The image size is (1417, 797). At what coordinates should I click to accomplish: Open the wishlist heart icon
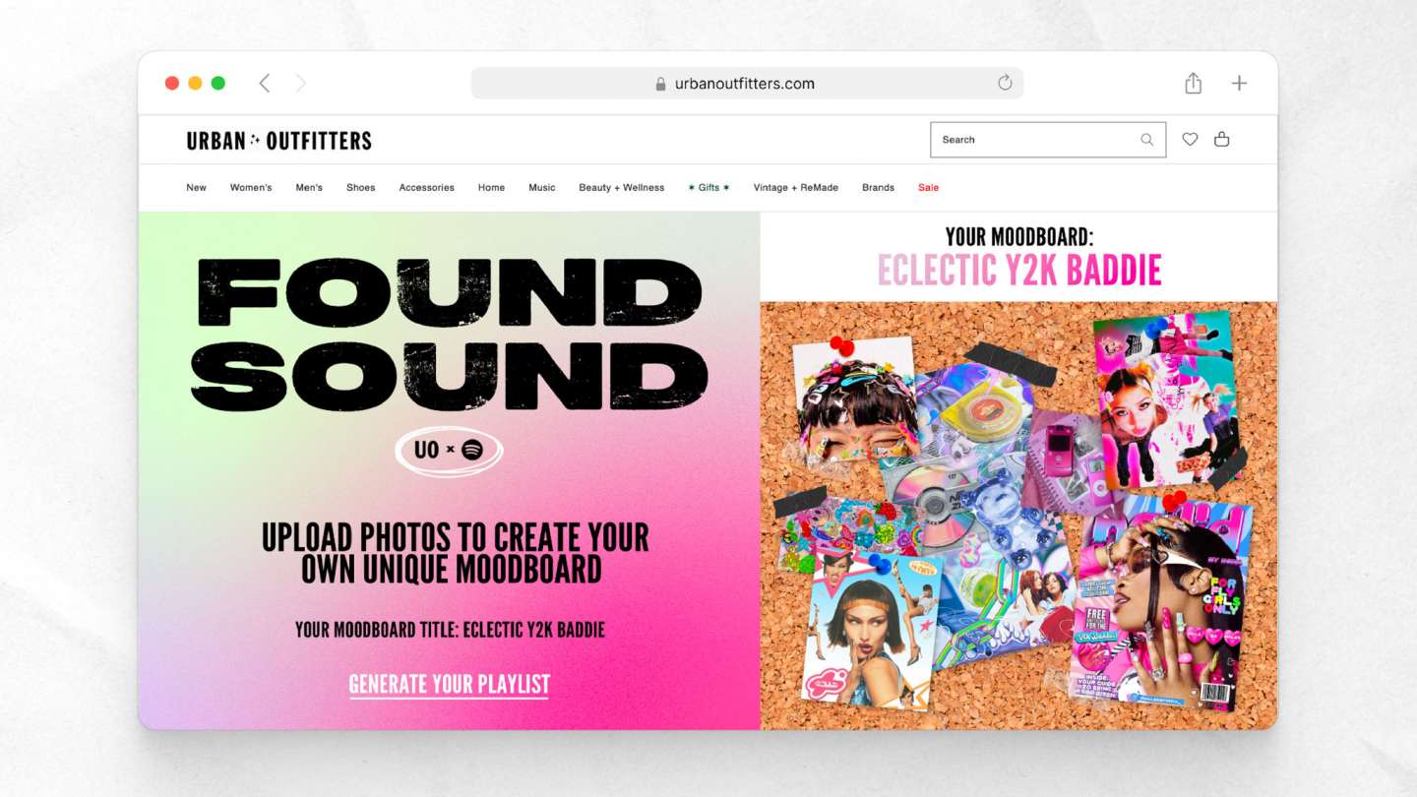pos(1190,140)
